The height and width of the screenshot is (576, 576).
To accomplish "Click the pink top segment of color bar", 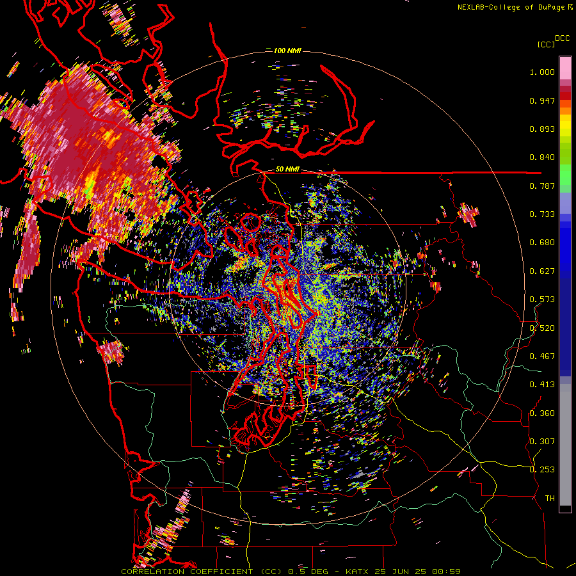I will pos(565,68).
